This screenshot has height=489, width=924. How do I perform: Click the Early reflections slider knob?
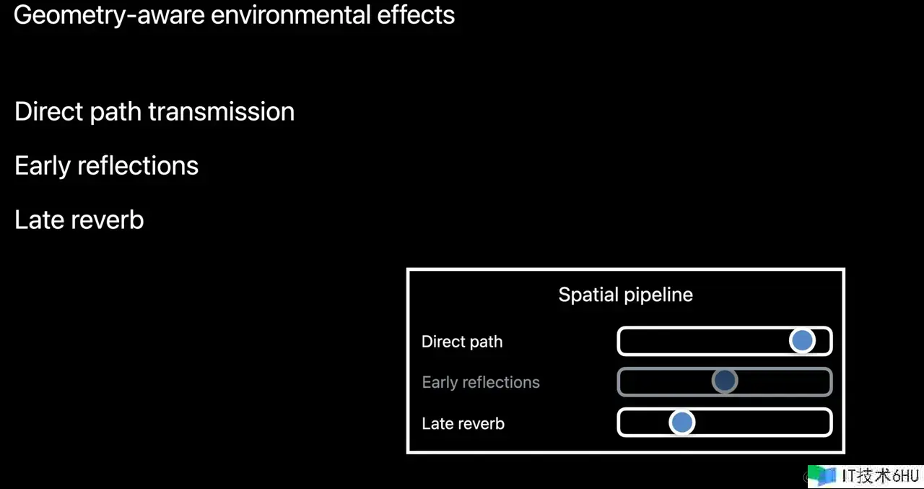point(724,381)
